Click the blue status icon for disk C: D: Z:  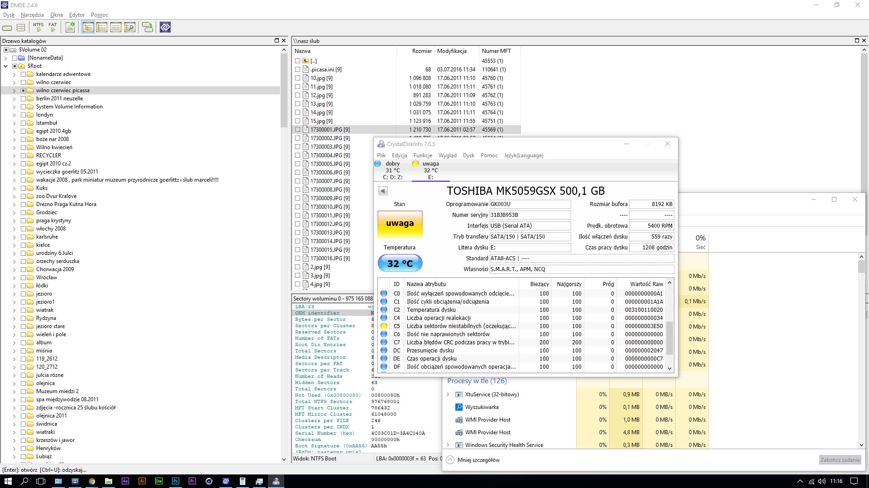click(378, 164)
